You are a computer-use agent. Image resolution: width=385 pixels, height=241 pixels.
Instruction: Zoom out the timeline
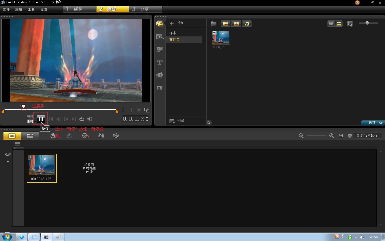301,136
